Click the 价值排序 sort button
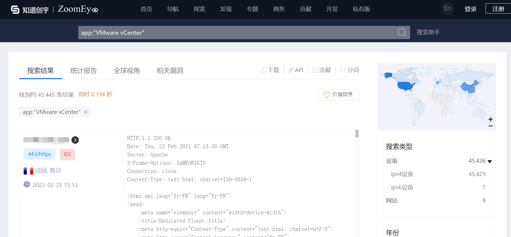Image resolution: width=511 pixels, height=237 pixels. point(338,95)
